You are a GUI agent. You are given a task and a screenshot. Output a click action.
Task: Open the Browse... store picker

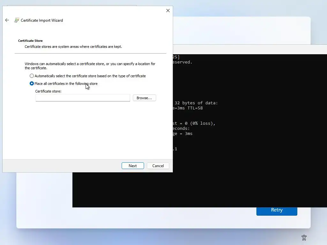[x=144, y=98]
